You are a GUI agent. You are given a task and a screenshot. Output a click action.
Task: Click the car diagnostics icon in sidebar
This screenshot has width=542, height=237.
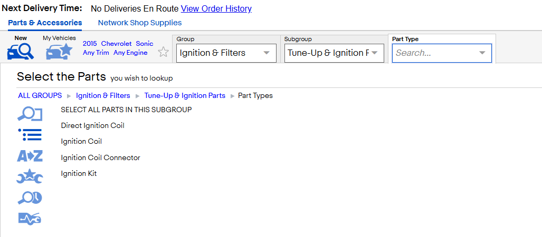point(30,219)
